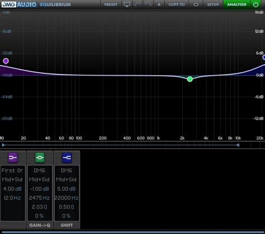Click the left handle of frequency range slider
265x234 pixels.
pyautogui.click(x=3, y=145)
